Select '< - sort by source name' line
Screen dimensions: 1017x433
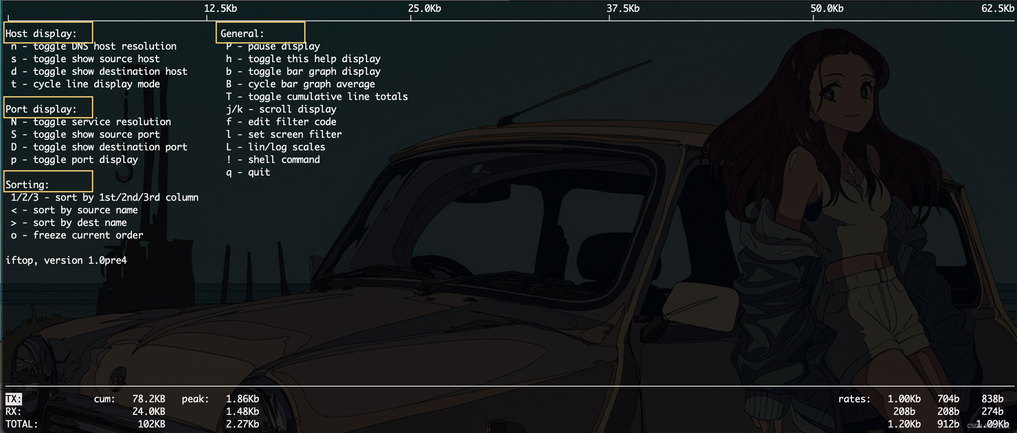(74, 210)
